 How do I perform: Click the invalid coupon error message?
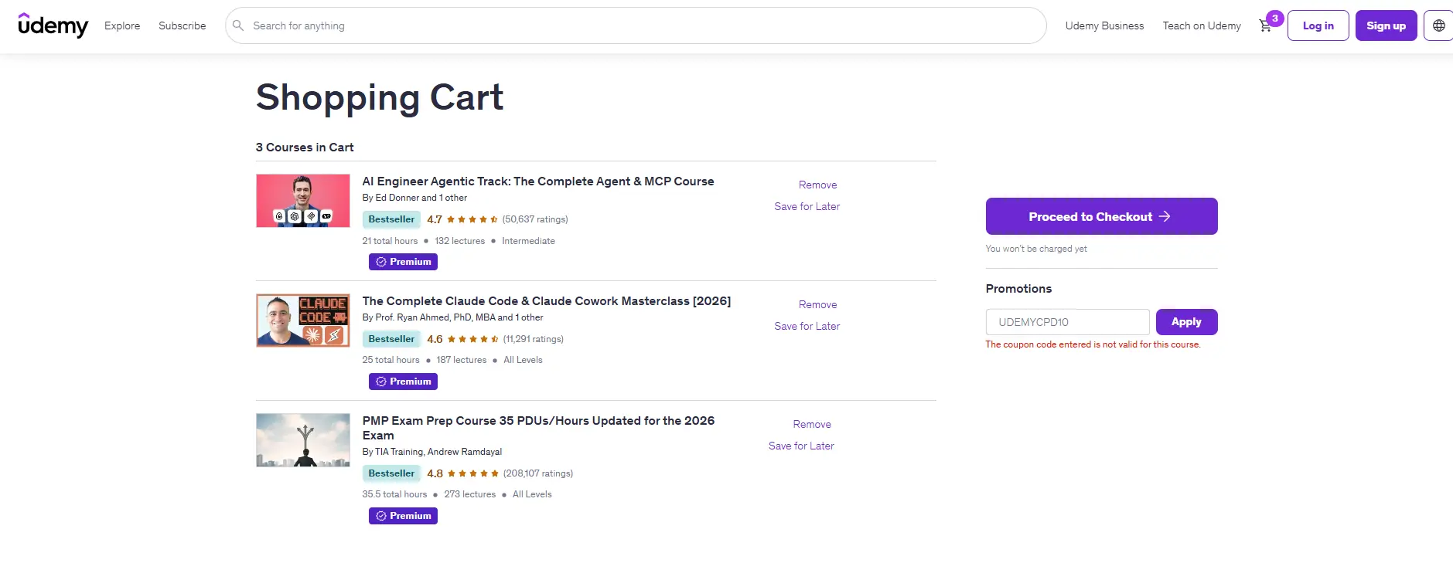point(1093,344)
